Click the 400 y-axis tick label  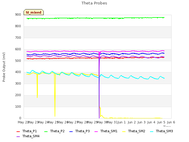18,72
